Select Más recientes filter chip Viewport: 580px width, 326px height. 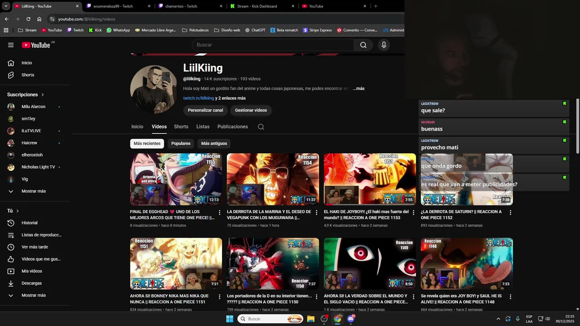coord(147,144)
